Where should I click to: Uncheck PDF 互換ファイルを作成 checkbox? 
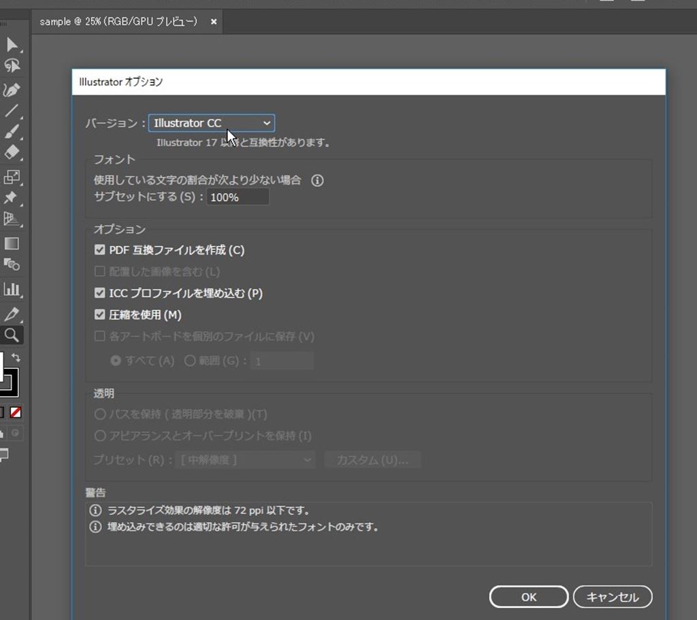(100, 250)
